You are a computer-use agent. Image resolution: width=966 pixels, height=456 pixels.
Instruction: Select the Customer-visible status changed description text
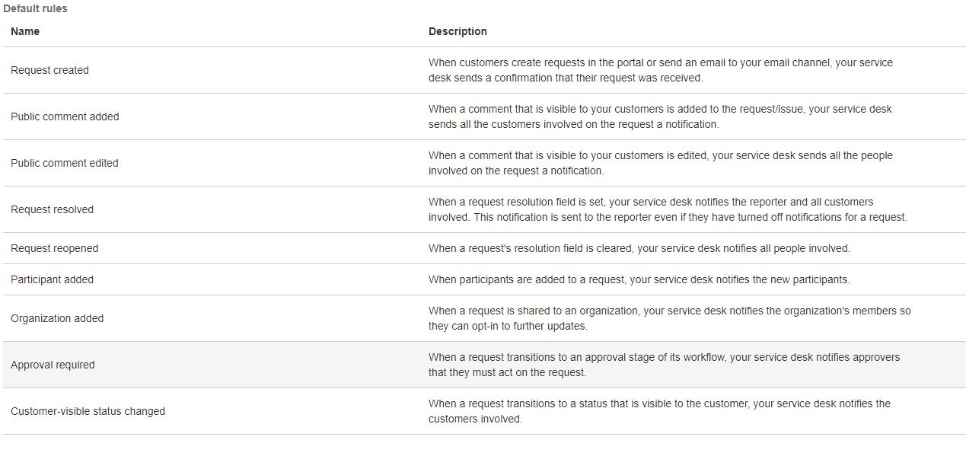click(x=658, y=411)
